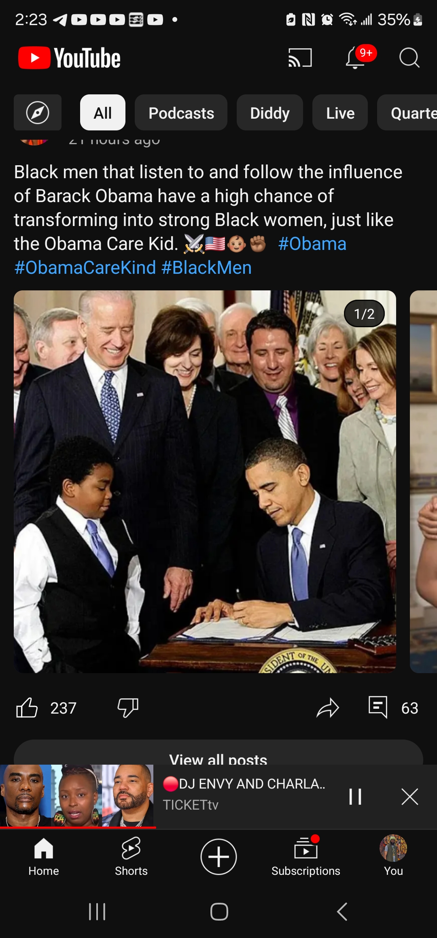437x938 pixels.
Task: Select the Live filter chip
Action: pyautogui.click(x=340, y=113)
